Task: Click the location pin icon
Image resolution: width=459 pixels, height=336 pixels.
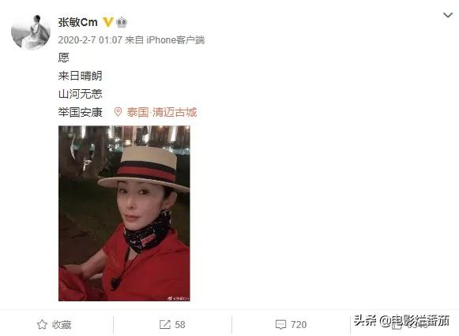Action: click(x=118, y=112)
